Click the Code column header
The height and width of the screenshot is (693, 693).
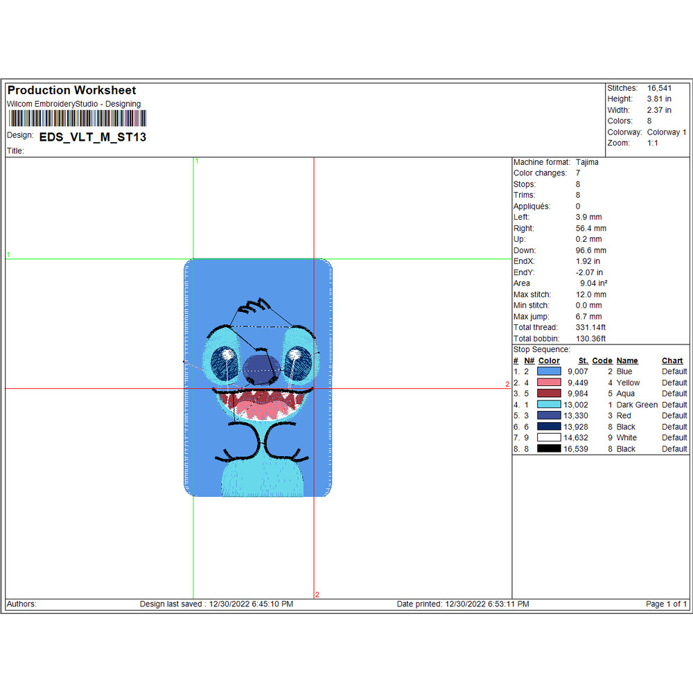(602, 360)
